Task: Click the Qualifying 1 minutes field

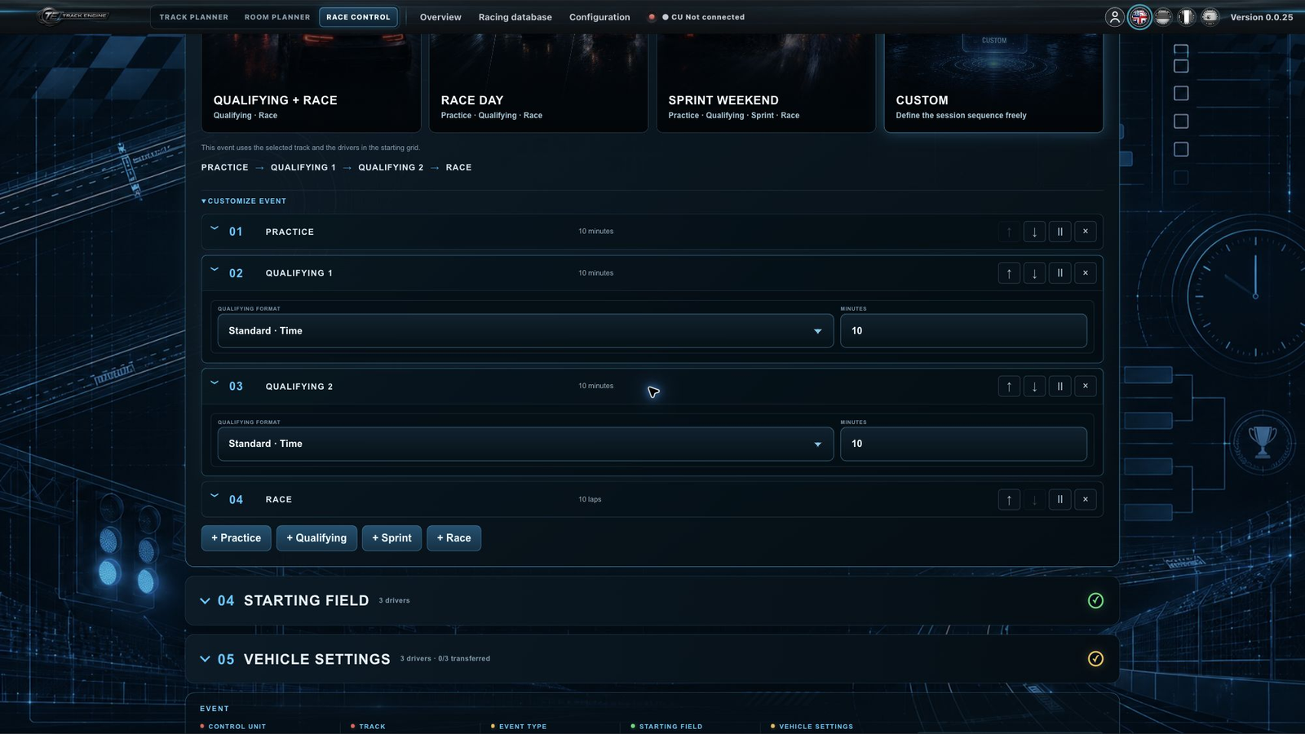Action: [x=963, y=330]
